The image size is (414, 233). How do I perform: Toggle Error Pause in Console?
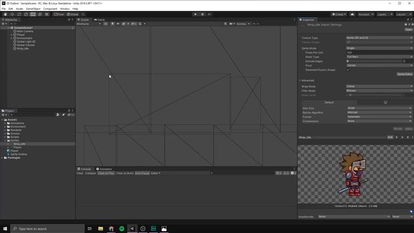click(142, 173)
